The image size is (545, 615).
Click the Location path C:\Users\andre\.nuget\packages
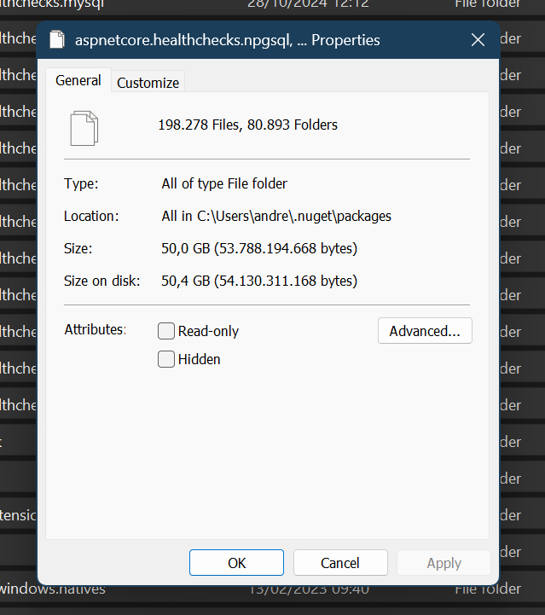[x=276, y=216]
